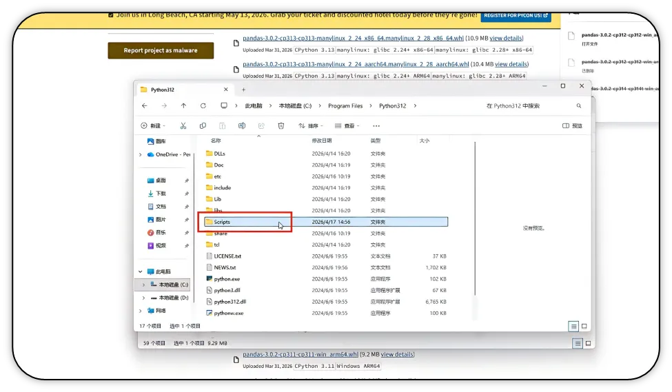
Task: Open pandas cp313 manylinux aarch64 wheel link
Action: 356,64
